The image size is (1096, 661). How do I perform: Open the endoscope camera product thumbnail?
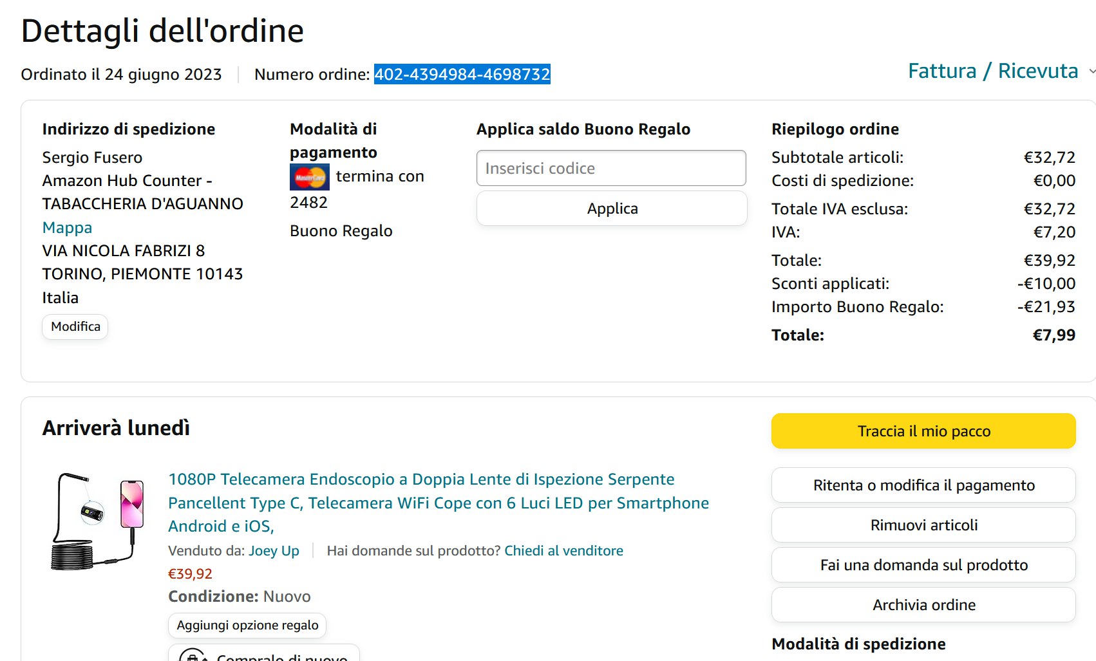(x=97, y=522)
